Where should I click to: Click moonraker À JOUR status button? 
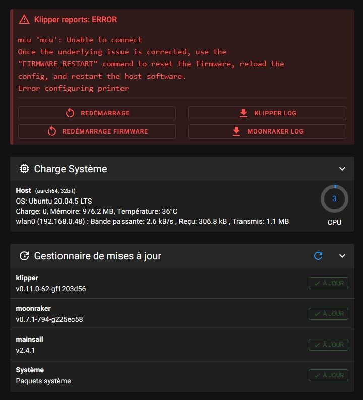click(x=328, y=314)
